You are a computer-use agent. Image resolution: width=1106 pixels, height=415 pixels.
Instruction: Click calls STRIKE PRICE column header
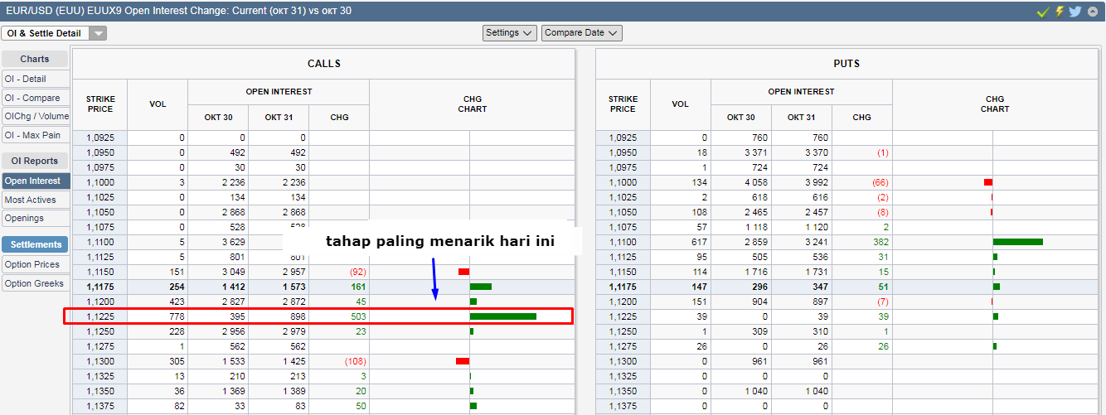(x=100, y=104)
